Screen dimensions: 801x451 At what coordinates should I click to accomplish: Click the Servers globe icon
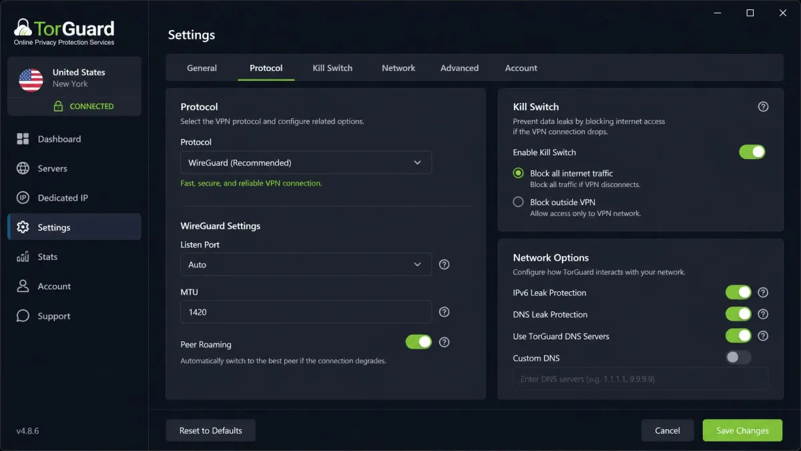click(23, 168)
